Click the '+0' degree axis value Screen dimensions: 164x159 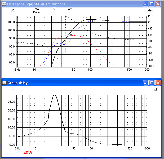coord(150,41)
